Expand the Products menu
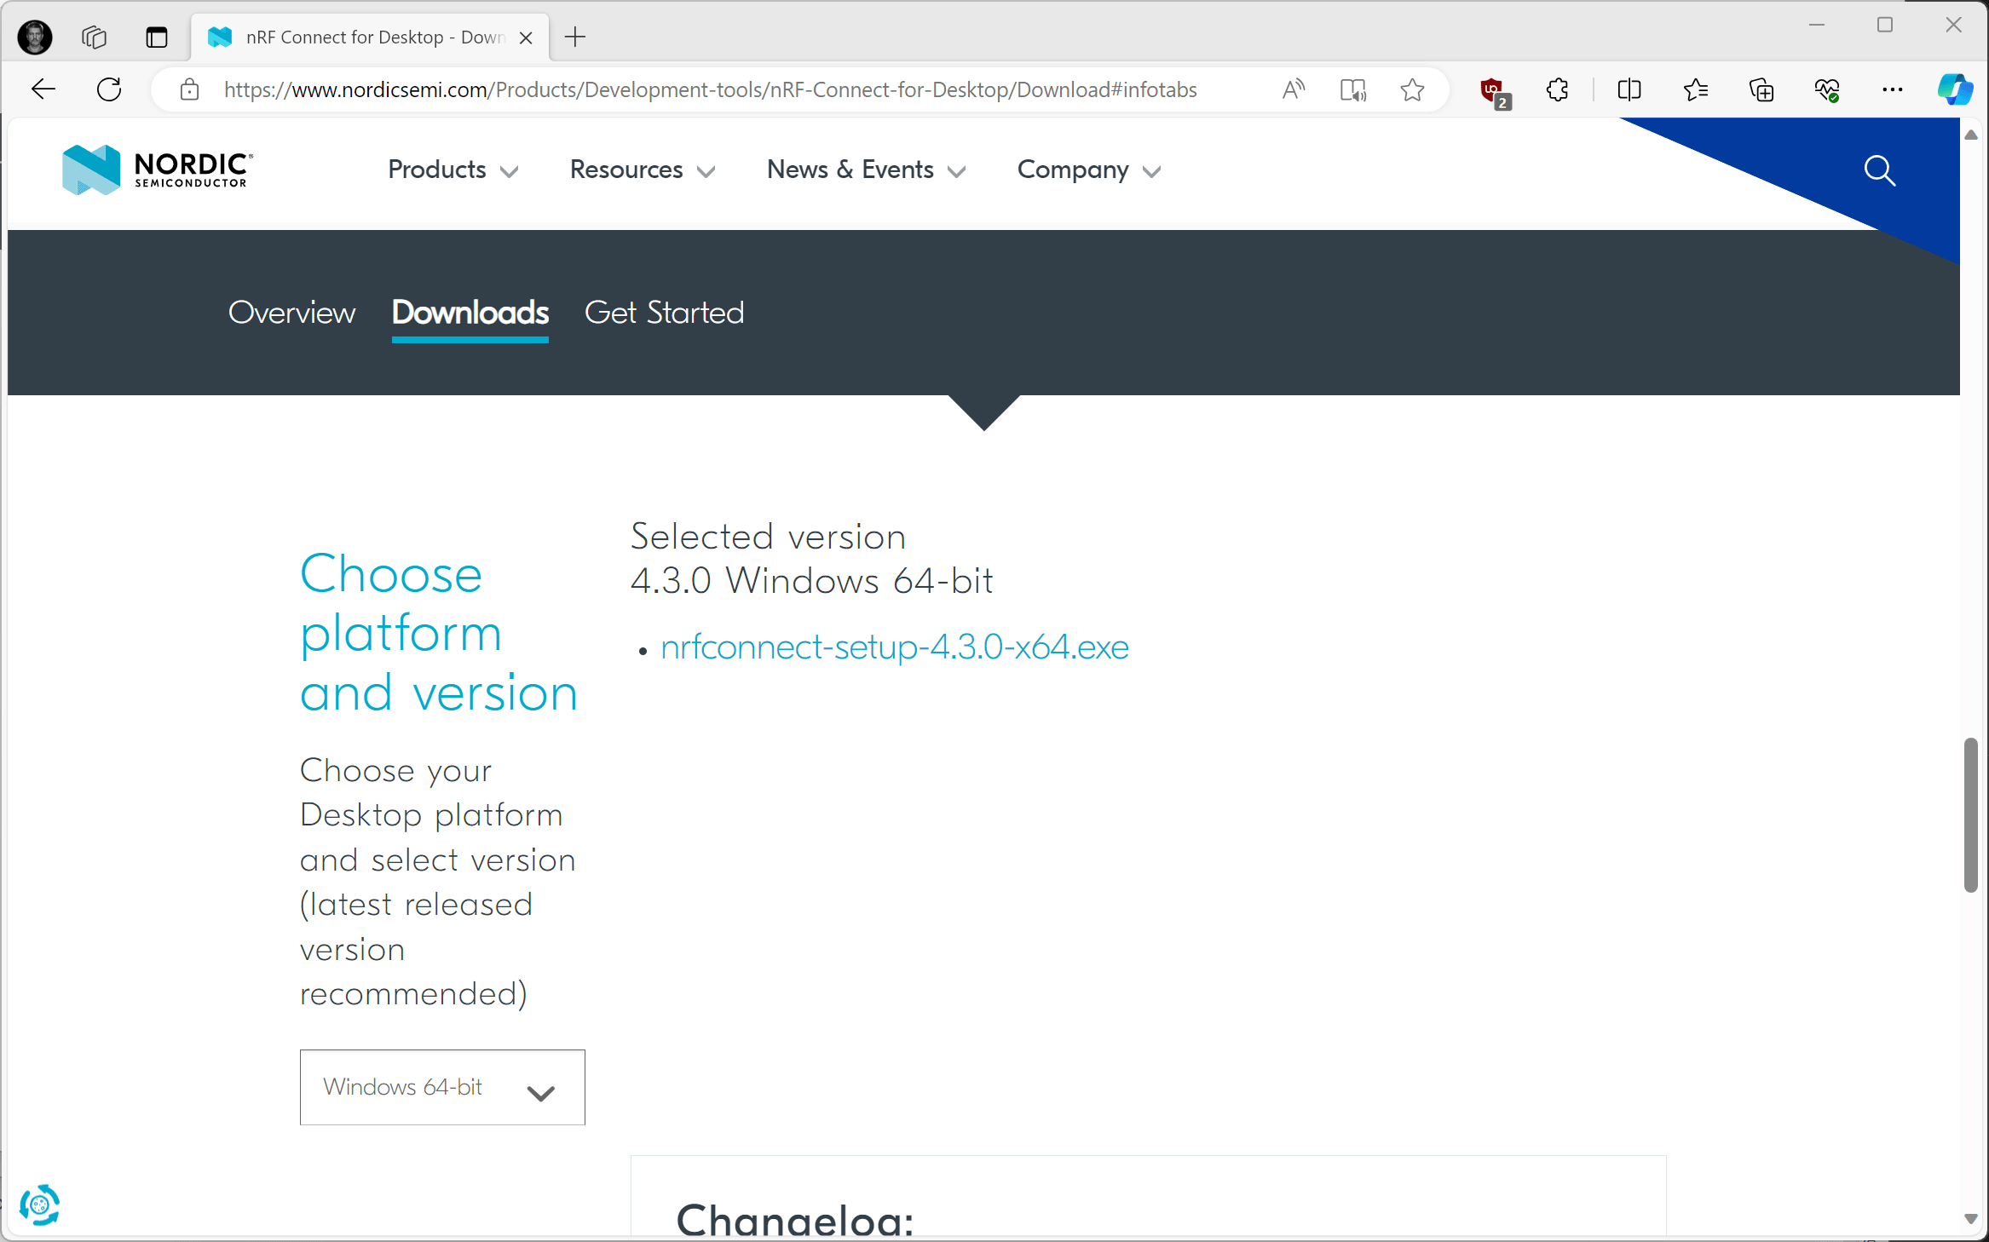This screenshot has width=1989, height=1242. [x=453, y=170]
